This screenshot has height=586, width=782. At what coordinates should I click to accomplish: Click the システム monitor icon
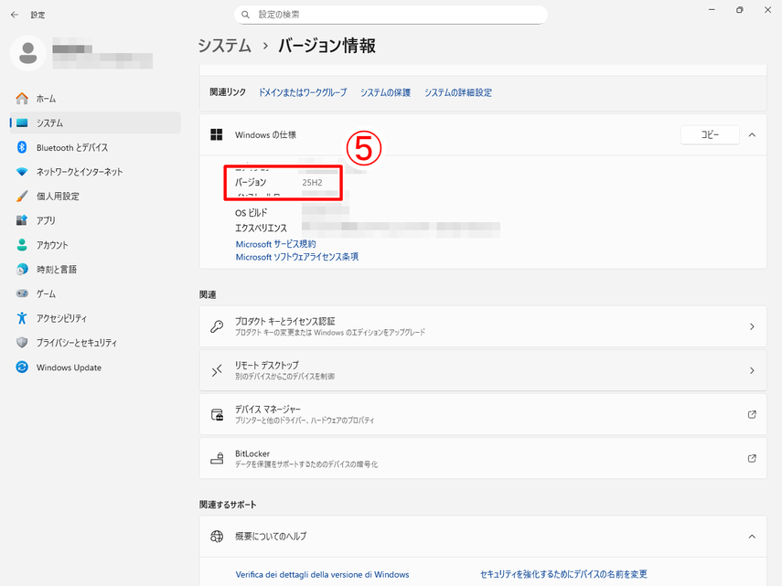click(22, 123)
